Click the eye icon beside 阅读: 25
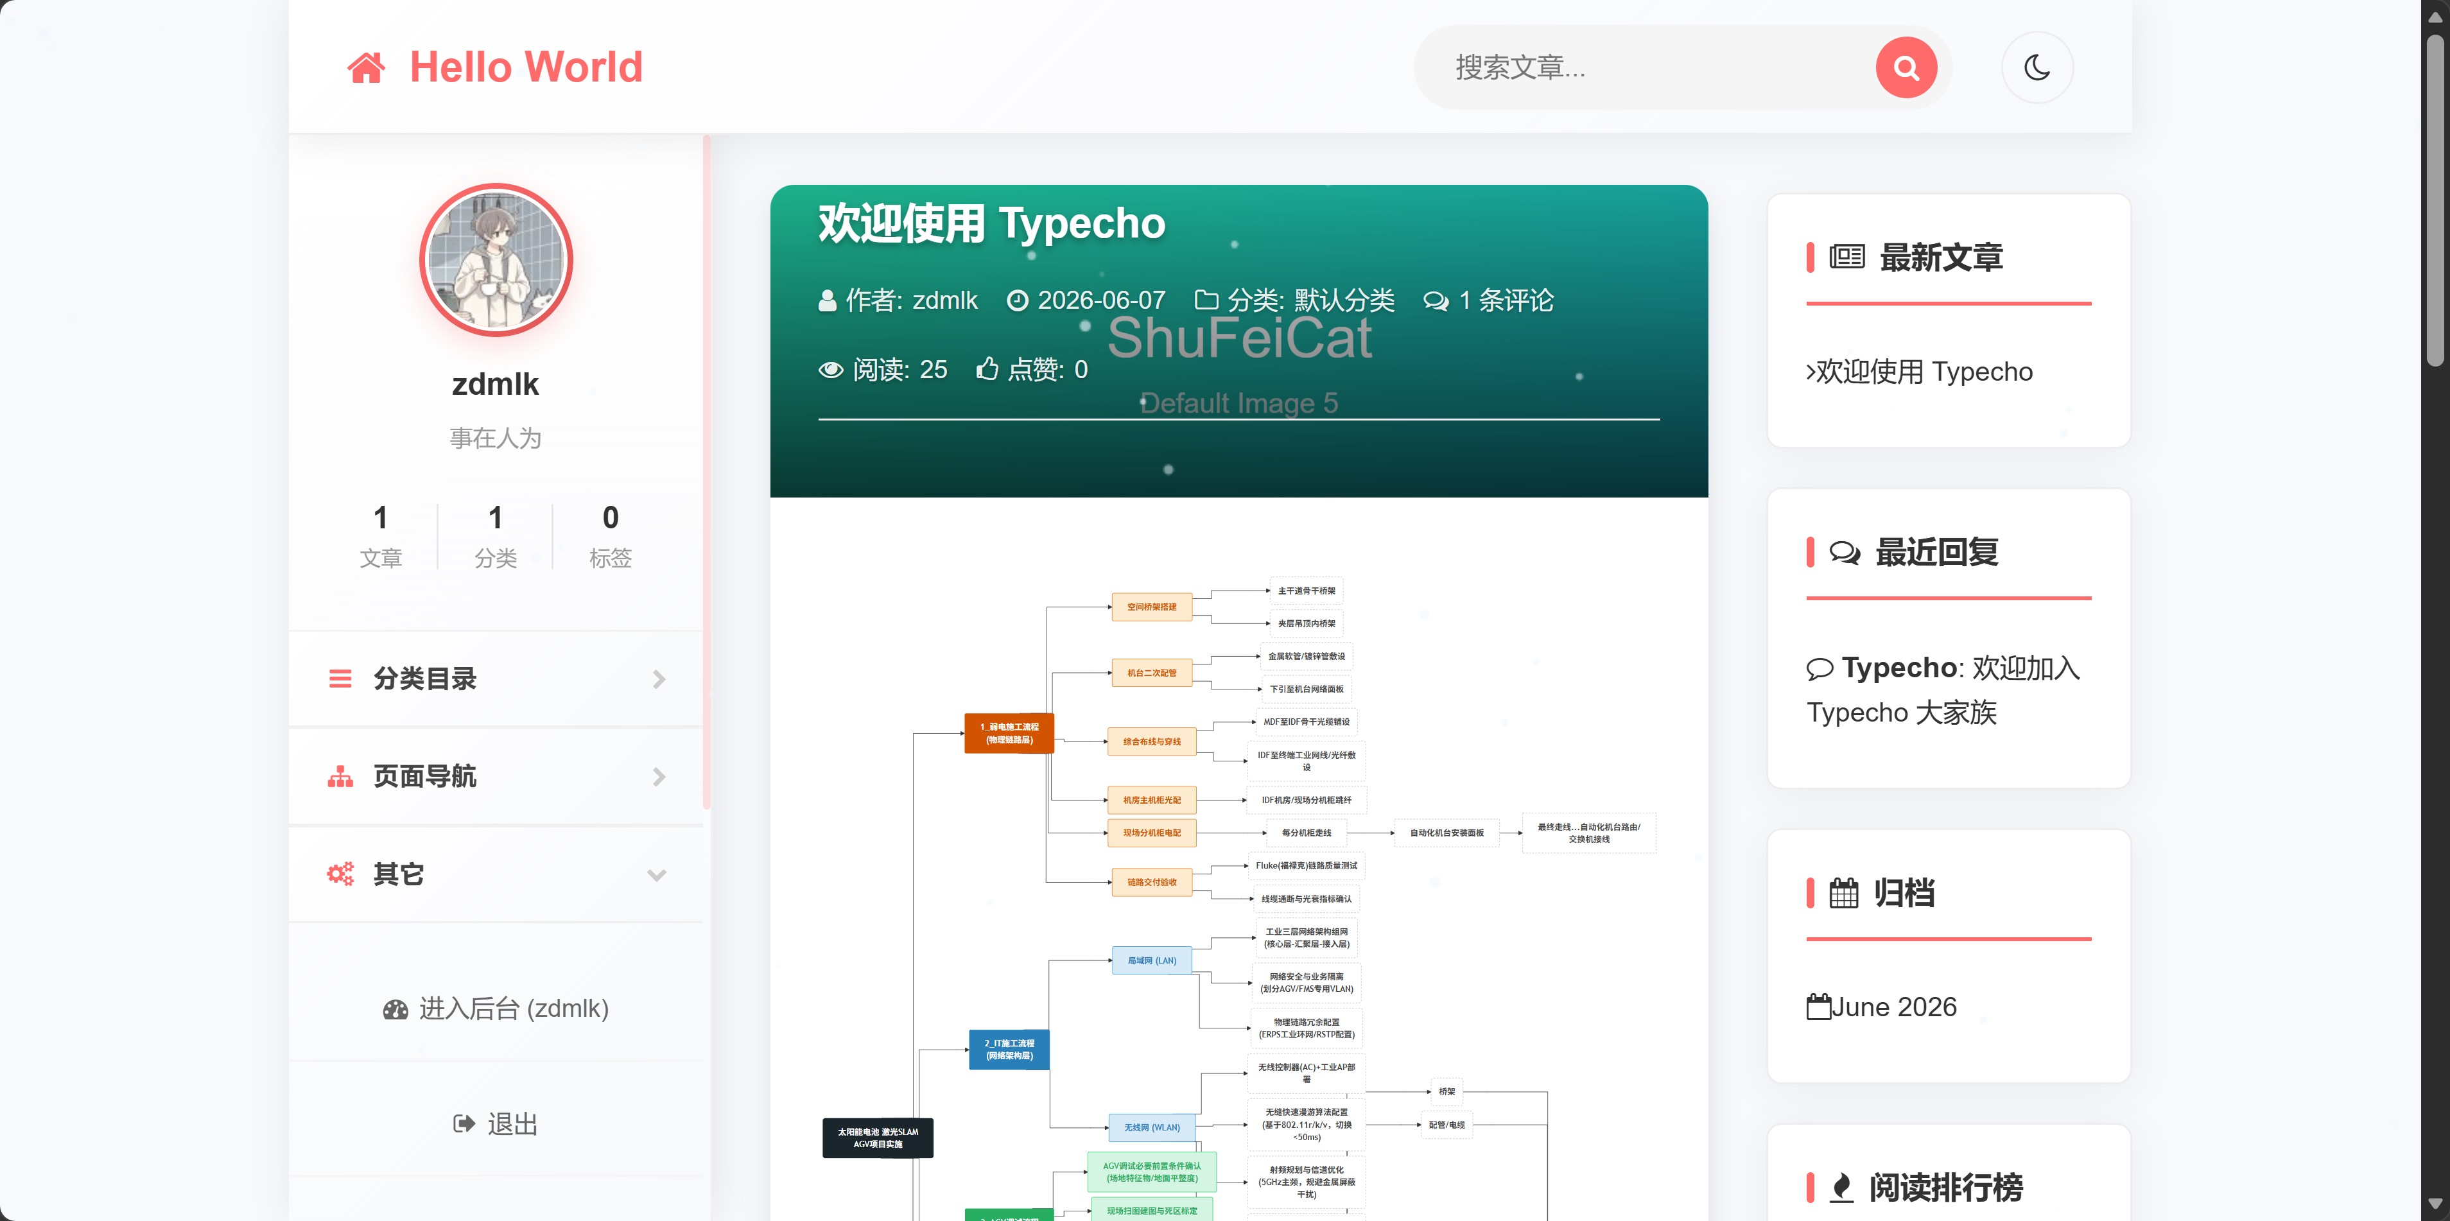 pyautogui.click(x=831, y=370)
